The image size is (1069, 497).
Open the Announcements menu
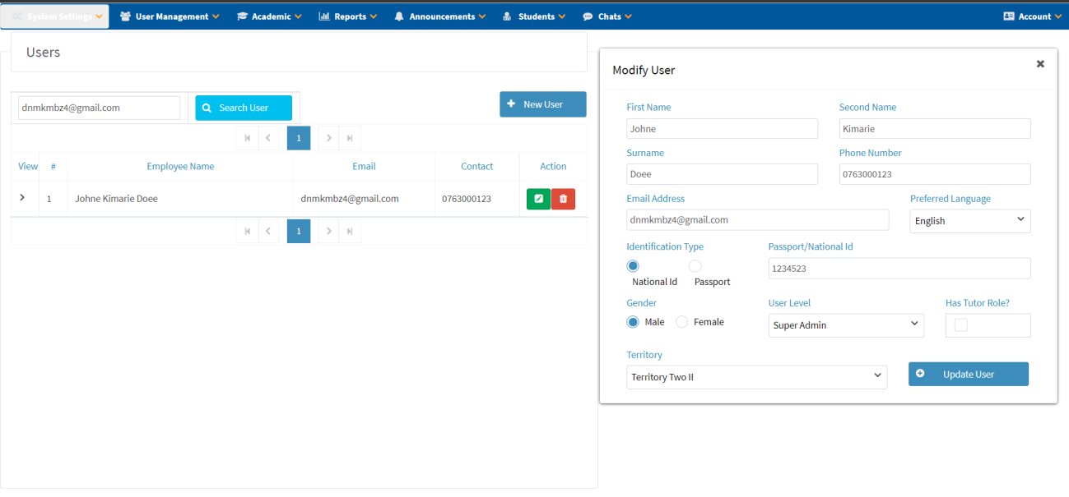pyautogui.click(x=439, y=16)
